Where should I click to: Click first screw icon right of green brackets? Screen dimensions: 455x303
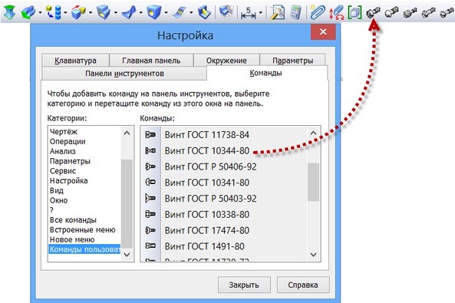[373, 12]
